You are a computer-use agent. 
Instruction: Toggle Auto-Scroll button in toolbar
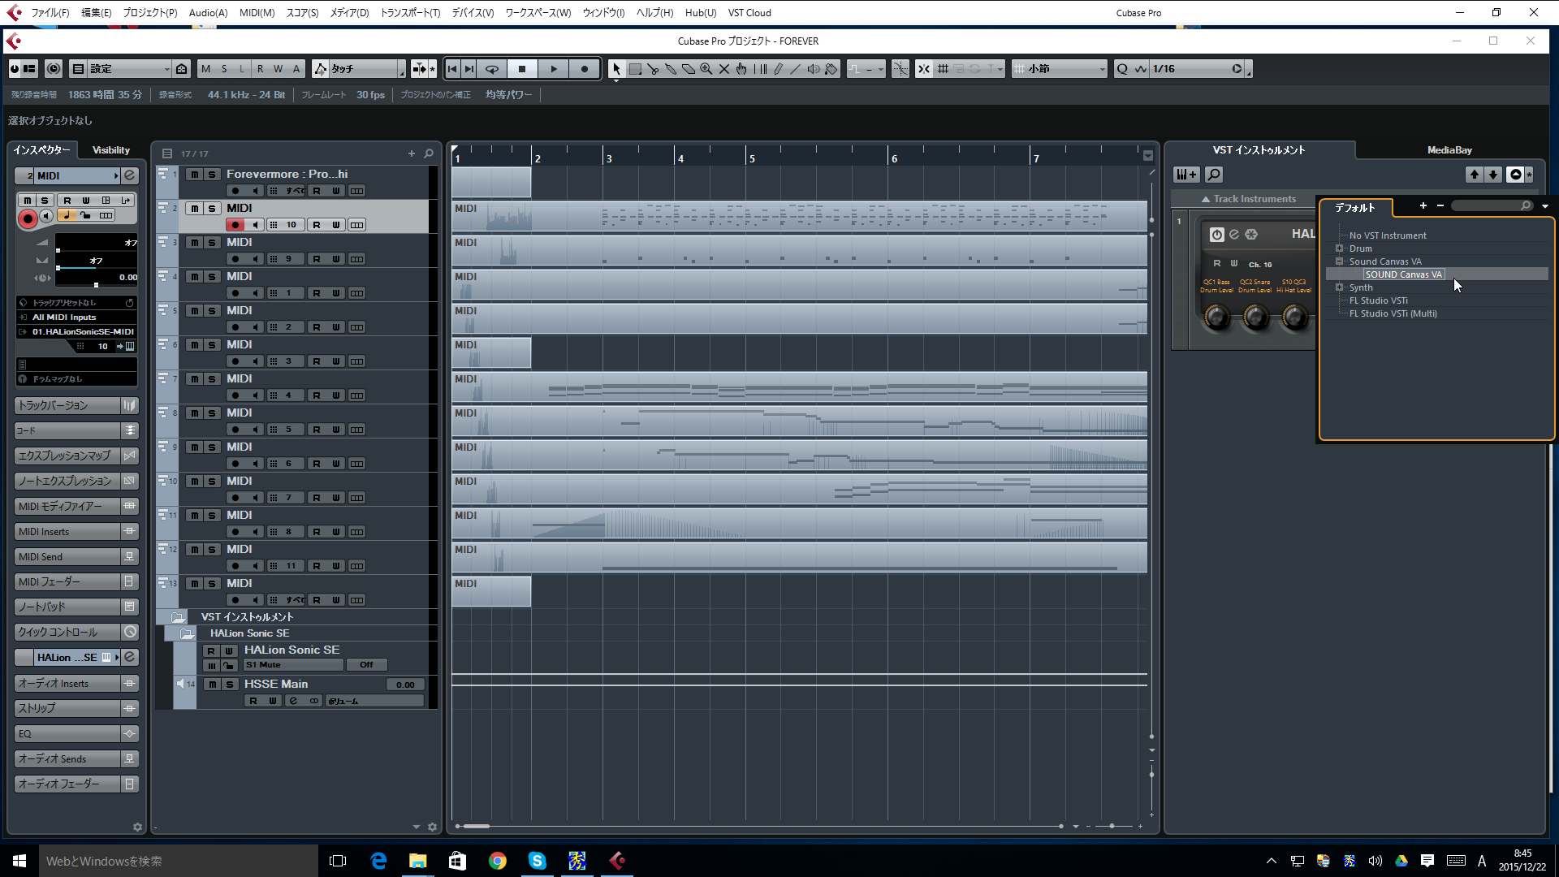[x=419, y=69]
